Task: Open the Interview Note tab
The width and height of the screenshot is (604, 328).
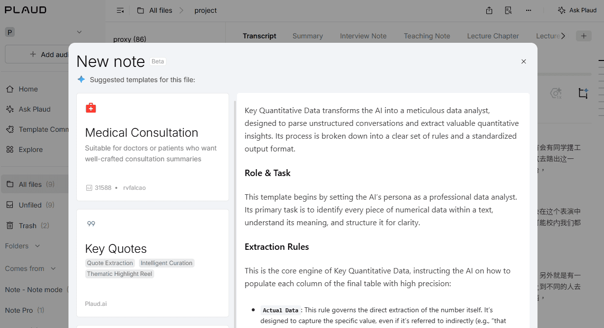Action: pyautogui.click(x=363, y=36)
